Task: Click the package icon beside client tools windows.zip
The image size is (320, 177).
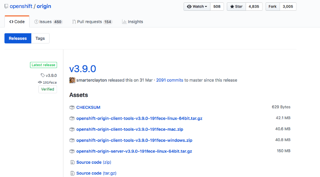Action: [72, 140]
